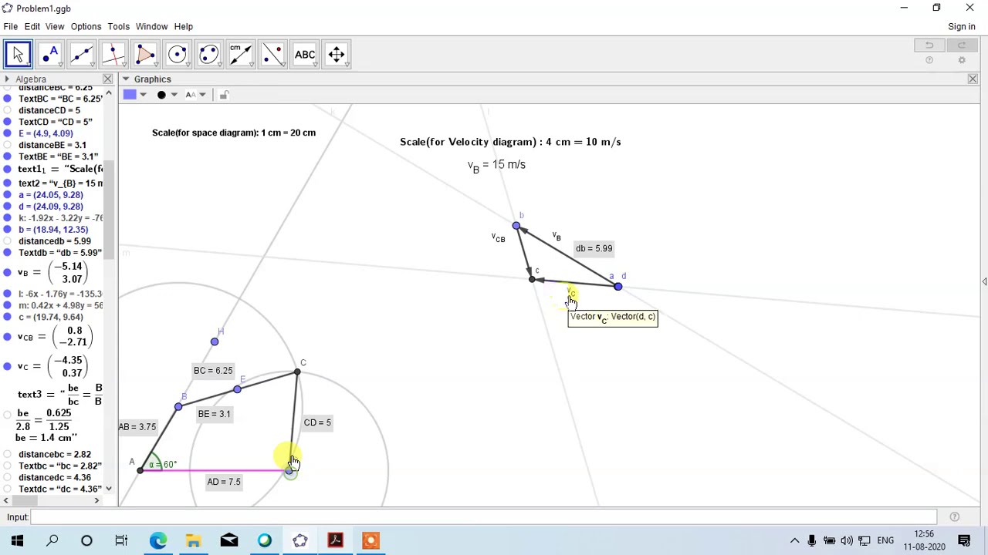Open the Help menu
This screenshot has height=555, width=988.
pyautogui.click(x=183, y=26)
